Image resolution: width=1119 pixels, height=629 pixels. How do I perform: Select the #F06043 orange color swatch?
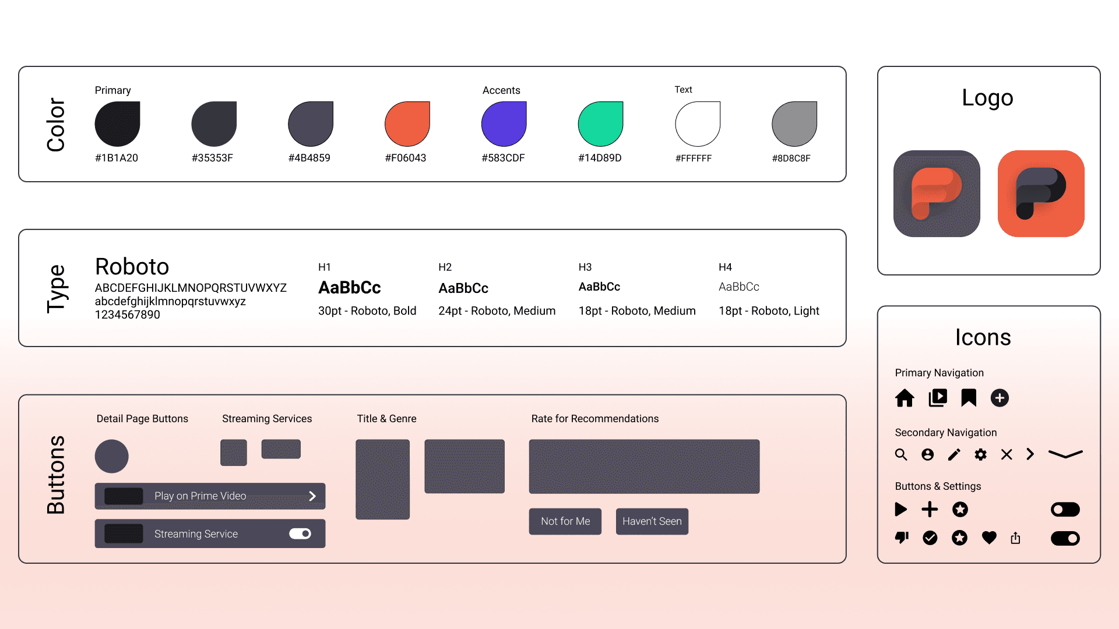[406, 123]
